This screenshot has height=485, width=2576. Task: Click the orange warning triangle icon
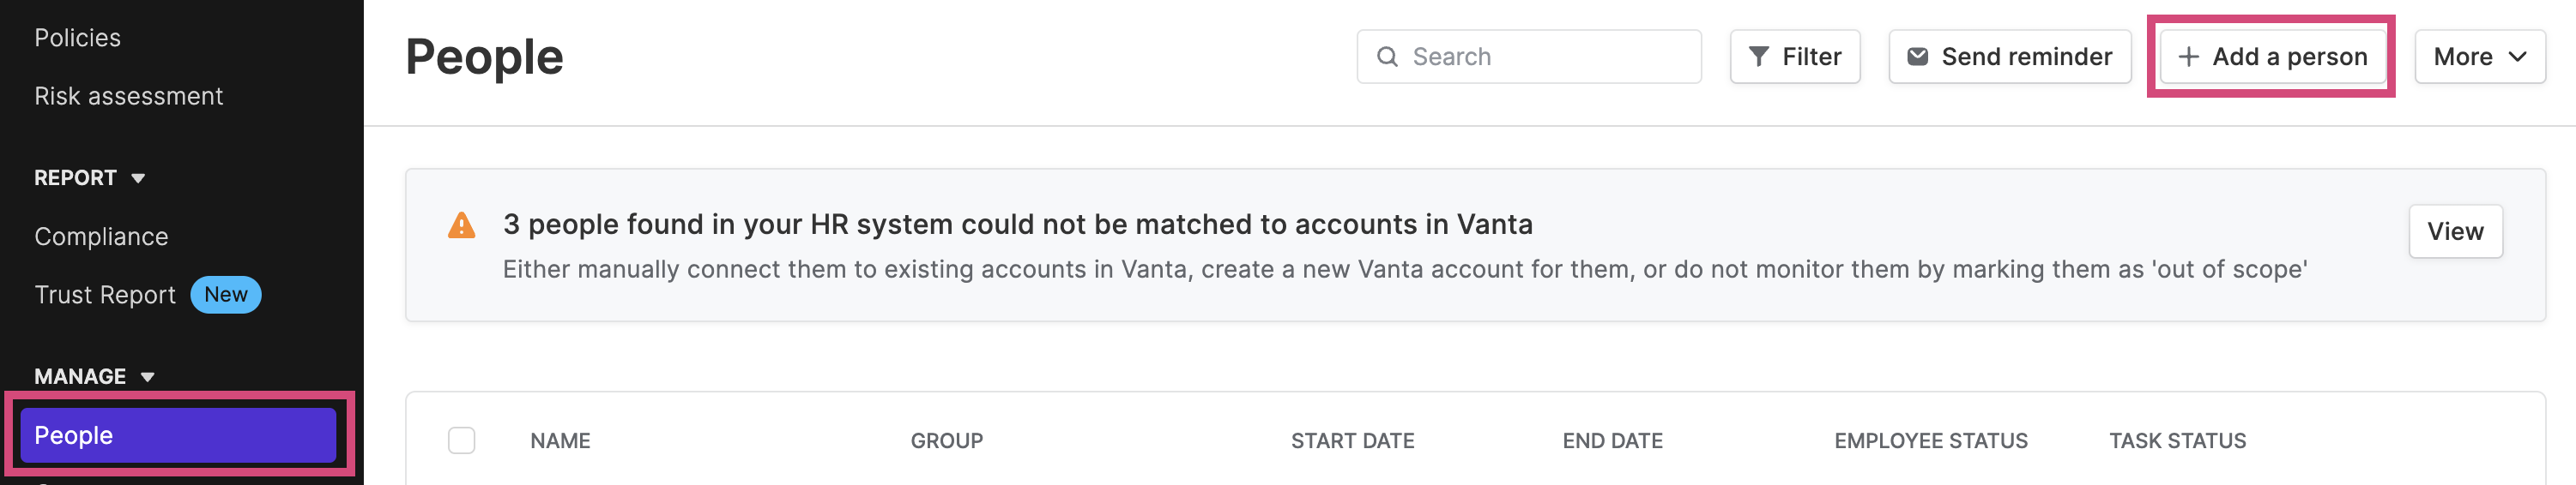tap(461, 225)
